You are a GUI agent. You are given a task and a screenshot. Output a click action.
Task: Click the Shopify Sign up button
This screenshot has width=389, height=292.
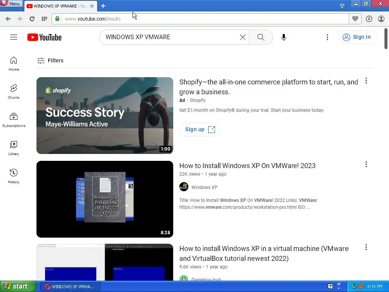(x=199, y=129)
